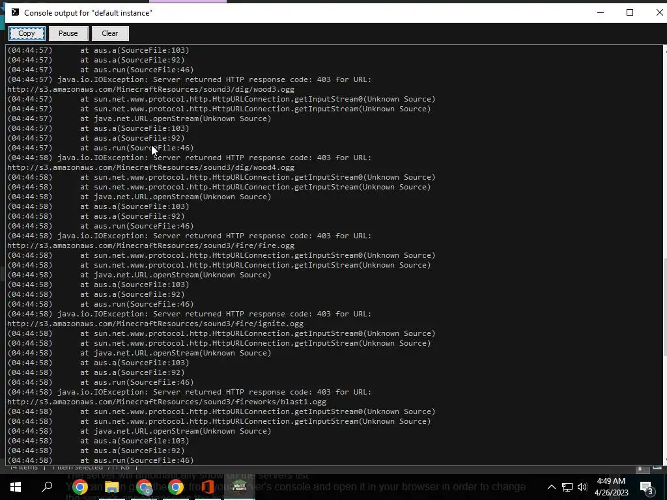Open notification center with 3 notifications
Image resolution: width=667 pixels, height=500 pixels.
click(646, 487)
